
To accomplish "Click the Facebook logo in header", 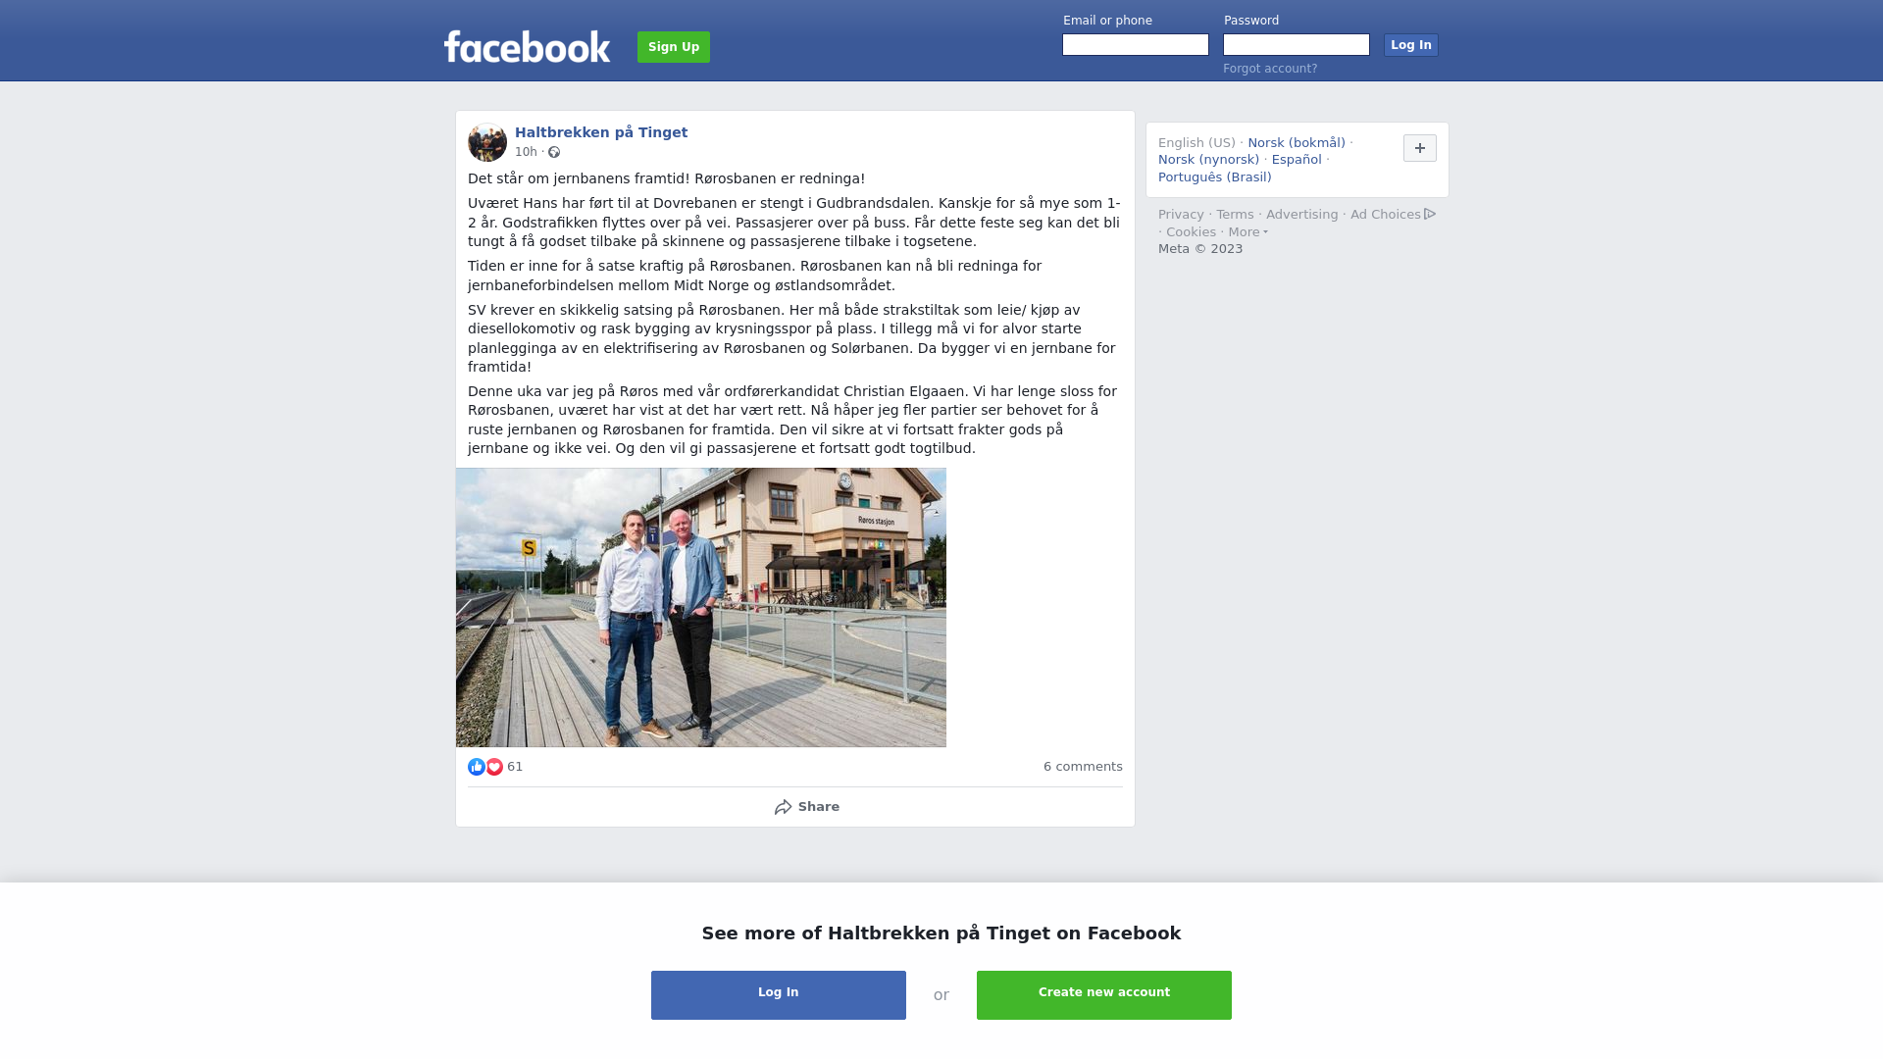I will [527, 46].
